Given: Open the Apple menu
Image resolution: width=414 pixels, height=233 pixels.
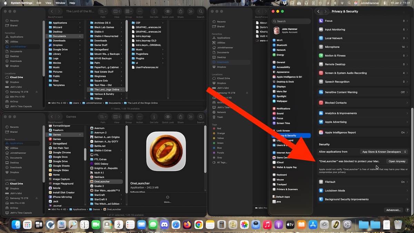Looking at the screenshot, I should pos(5,3).
